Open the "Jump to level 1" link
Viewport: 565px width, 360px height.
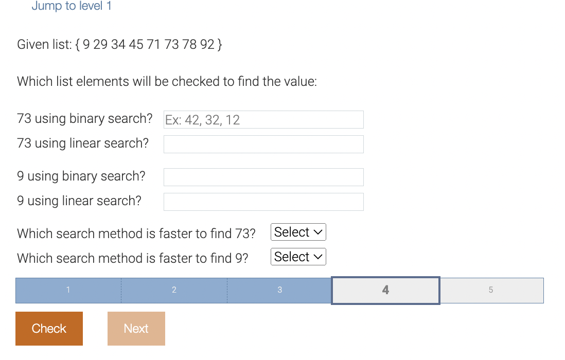(x=72, y=6)
